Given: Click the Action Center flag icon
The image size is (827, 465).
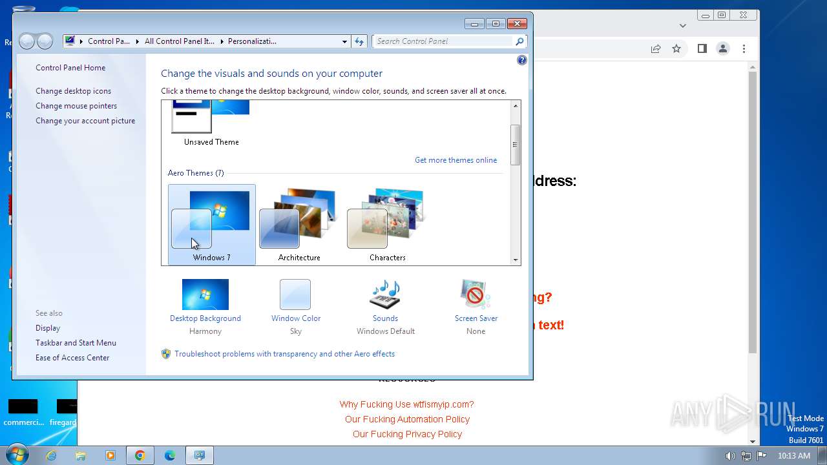Looking at the screenshot, I should [761, 456].
